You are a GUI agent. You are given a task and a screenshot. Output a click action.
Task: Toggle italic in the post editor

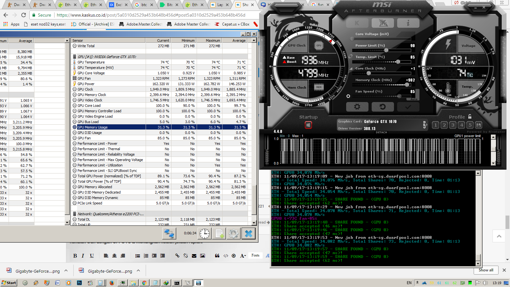coord(83,256)
